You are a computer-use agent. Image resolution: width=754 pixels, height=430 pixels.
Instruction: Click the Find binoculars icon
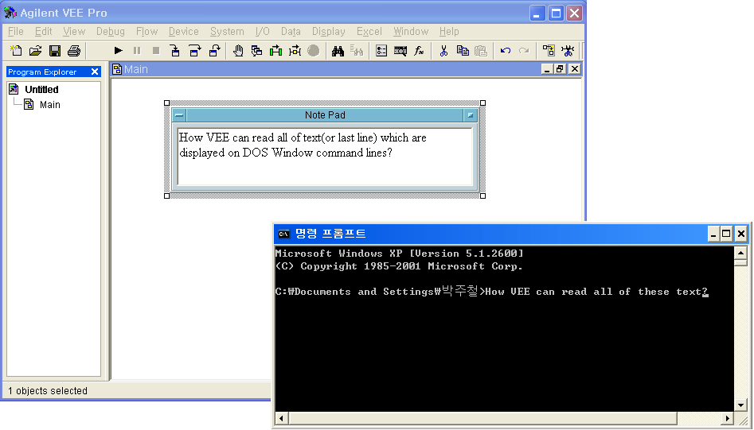pyautogui.click(x=338, y=51)
